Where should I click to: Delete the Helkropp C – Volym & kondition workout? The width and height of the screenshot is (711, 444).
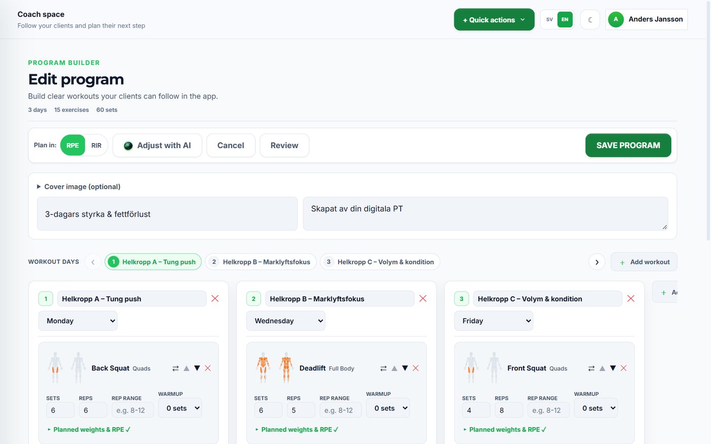631,298
